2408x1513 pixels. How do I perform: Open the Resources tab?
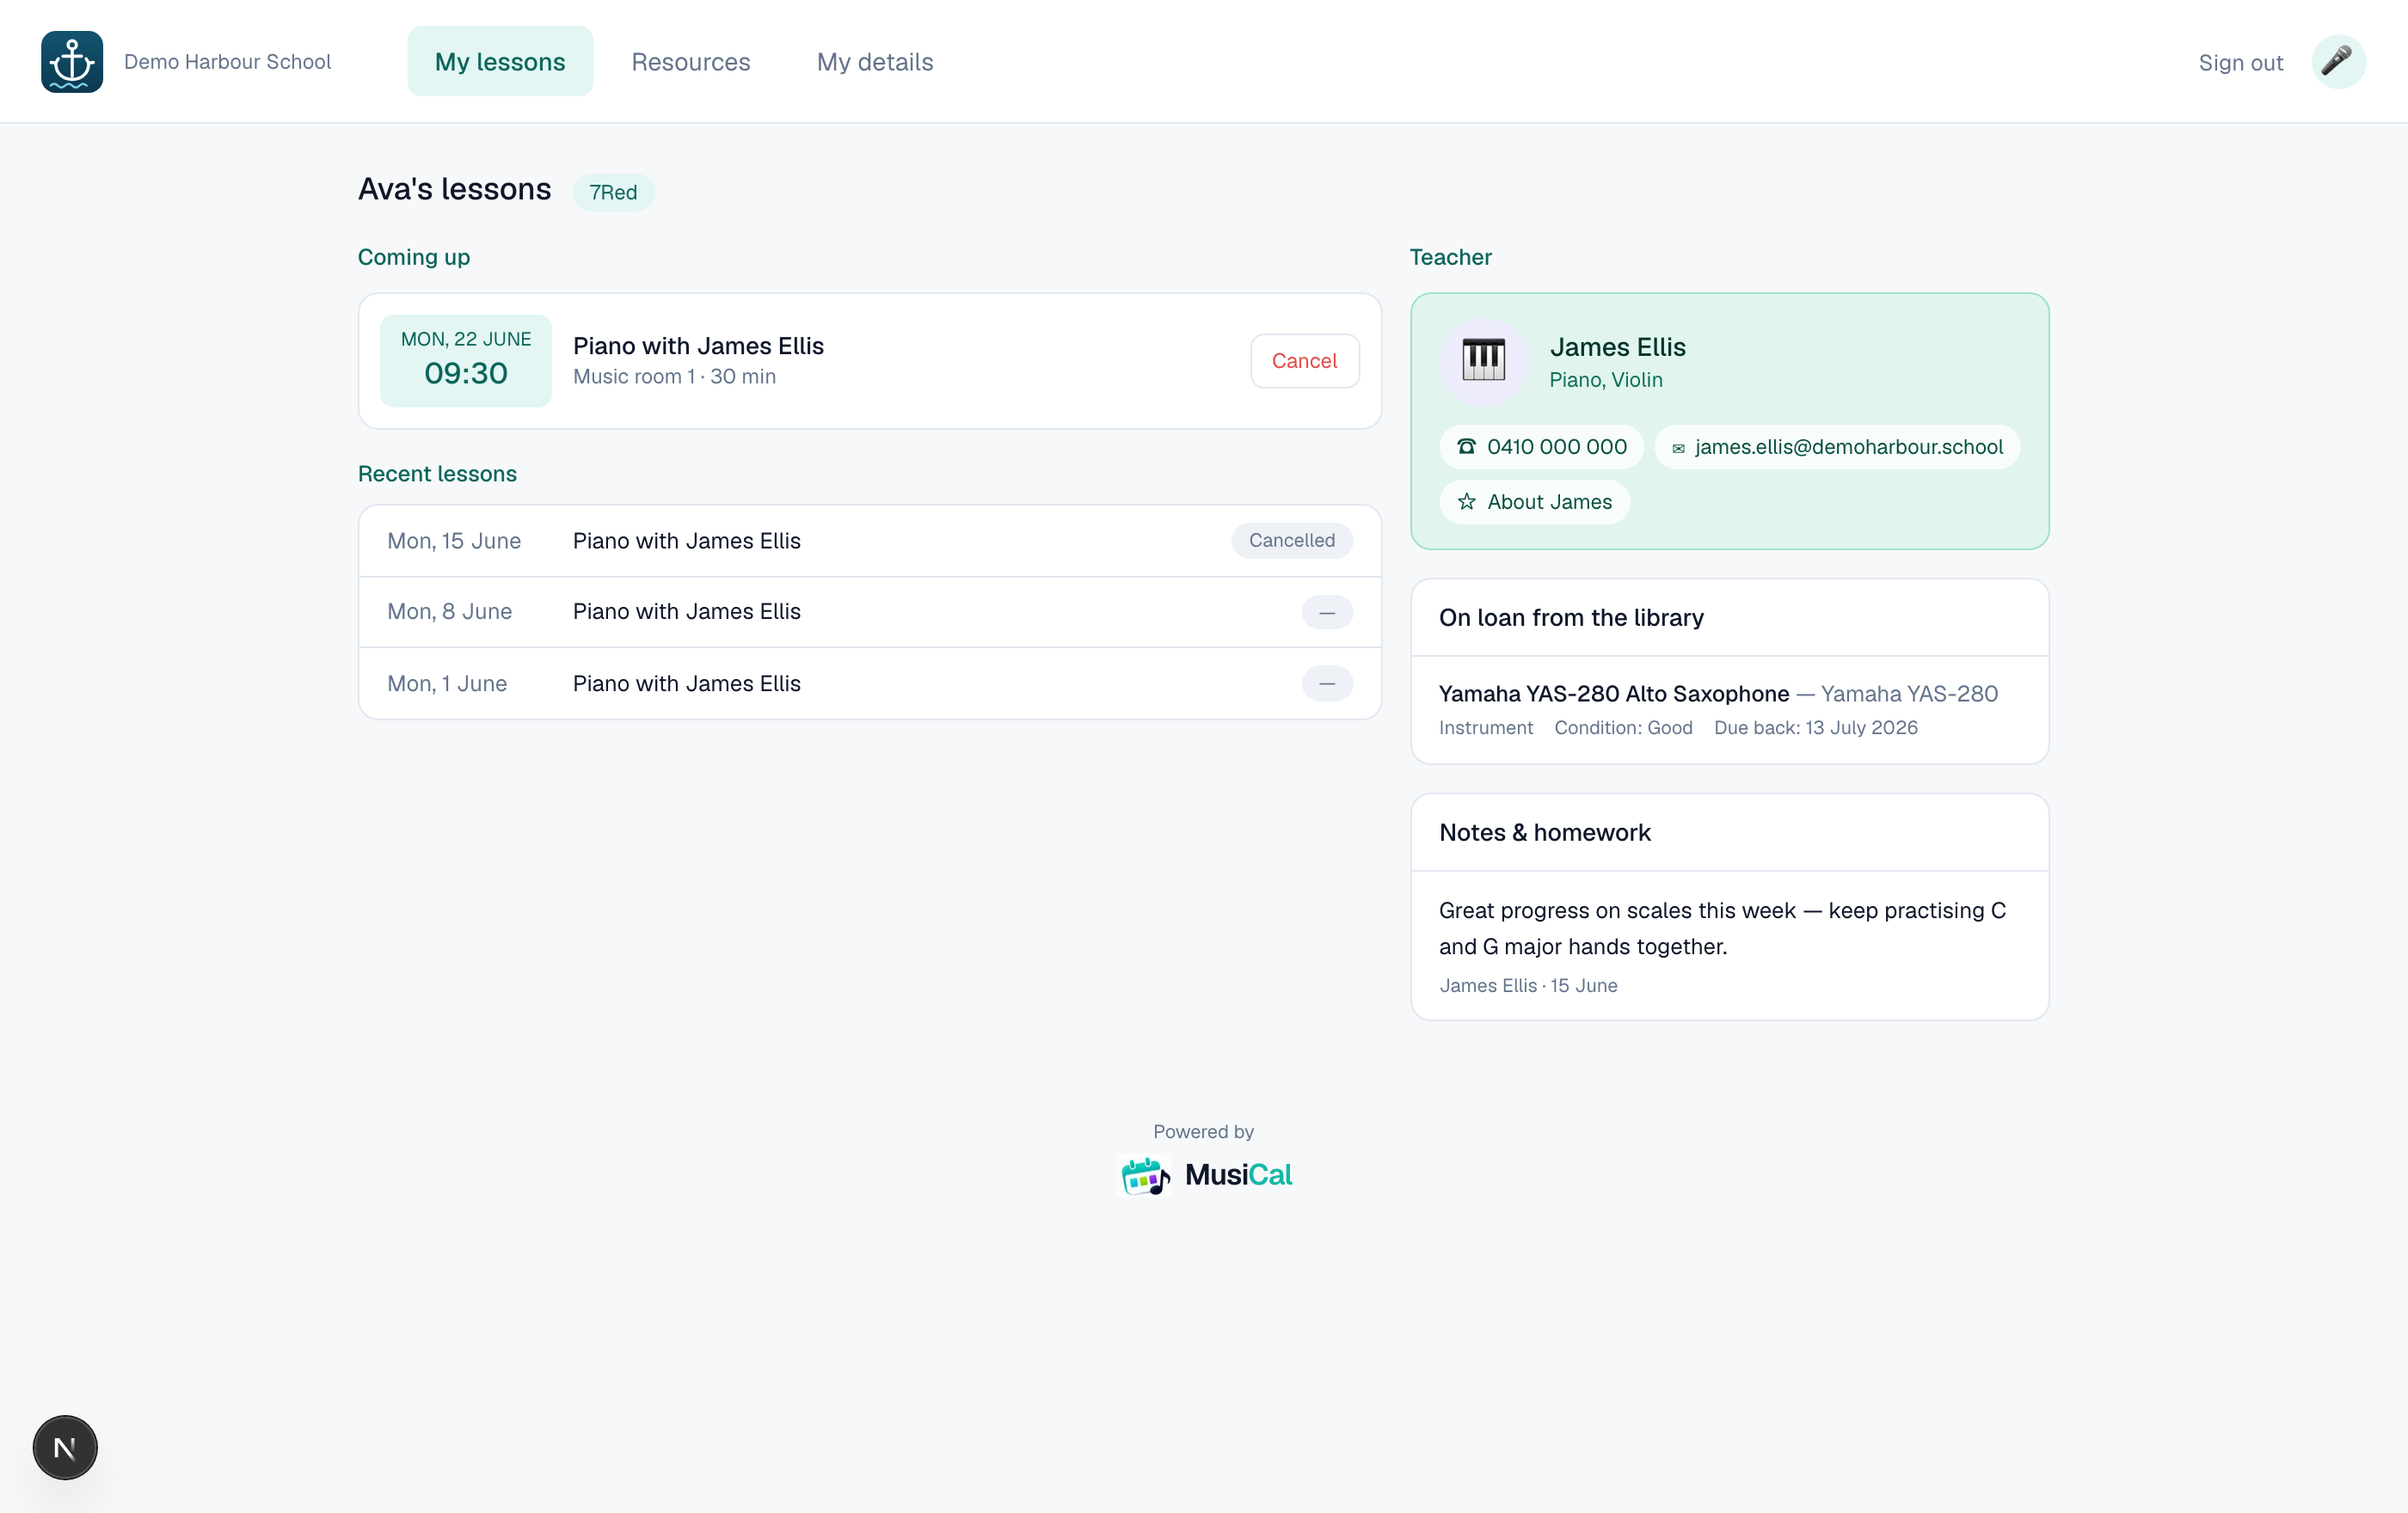[690, 62]
